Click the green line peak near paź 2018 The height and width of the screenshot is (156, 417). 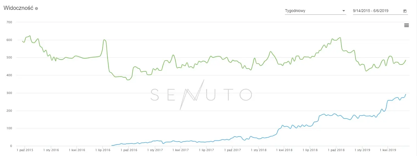tap(340, 38)
